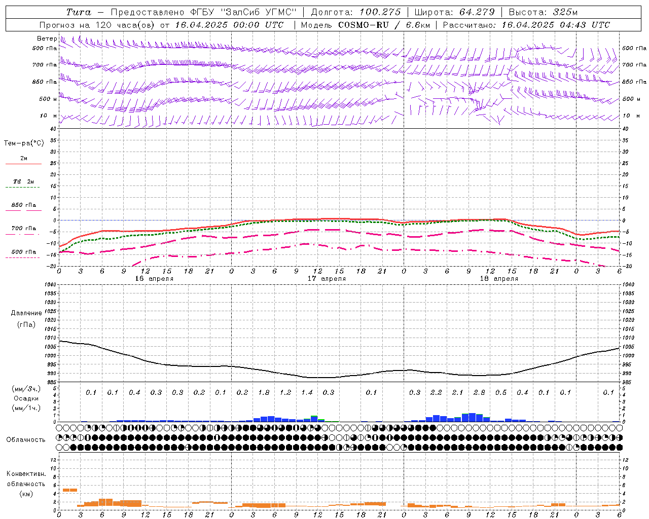Click the "1.2" three-hour precipitation value
This screenshot has height=519, width=649.
pyautogui.click(x=285, y=392)
